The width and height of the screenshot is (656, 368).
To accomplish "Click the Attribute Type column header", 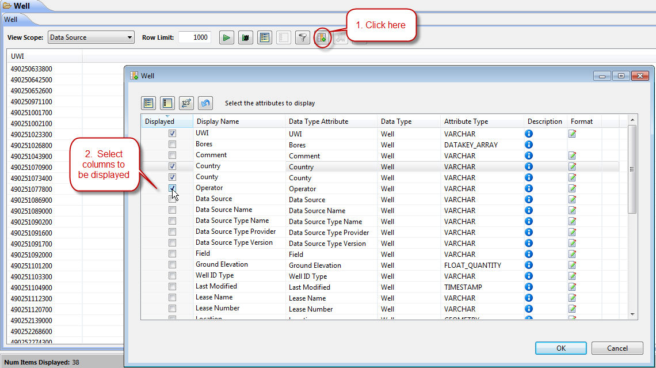I will tap(466, 122).
